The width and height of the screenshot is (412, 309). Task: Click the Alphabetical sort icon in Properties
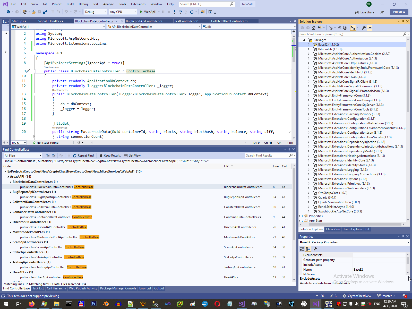coord(308,249)
